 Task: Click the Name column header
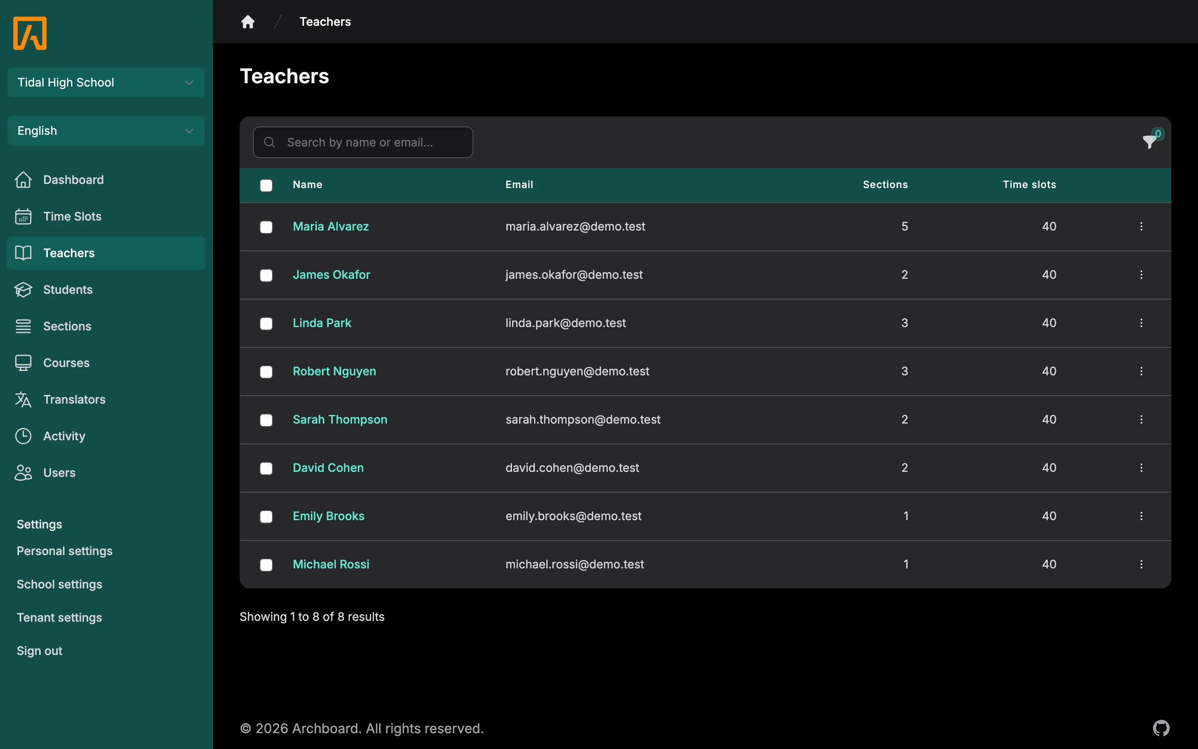[x=307, y=185]
